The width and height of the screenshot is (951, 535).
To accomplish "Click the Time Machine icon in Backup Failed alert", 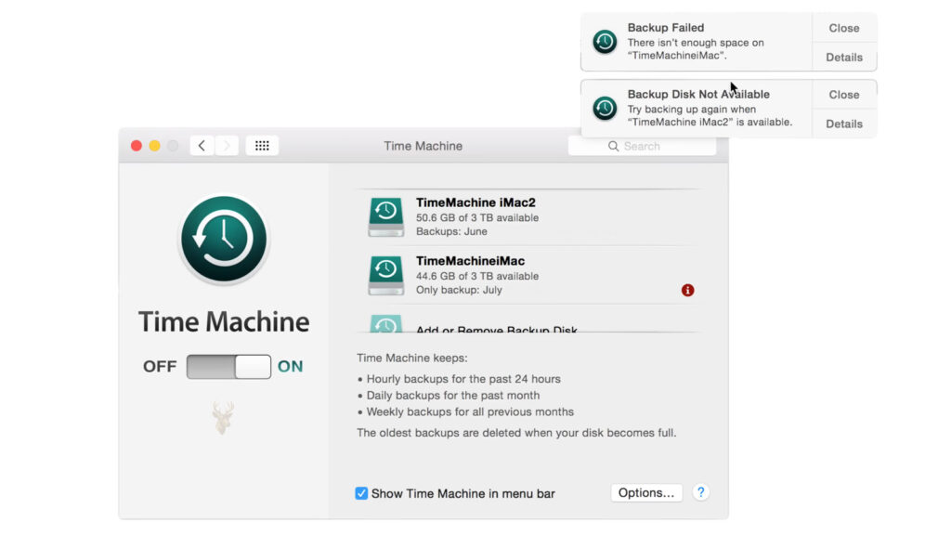I will (x=605, y=42).
